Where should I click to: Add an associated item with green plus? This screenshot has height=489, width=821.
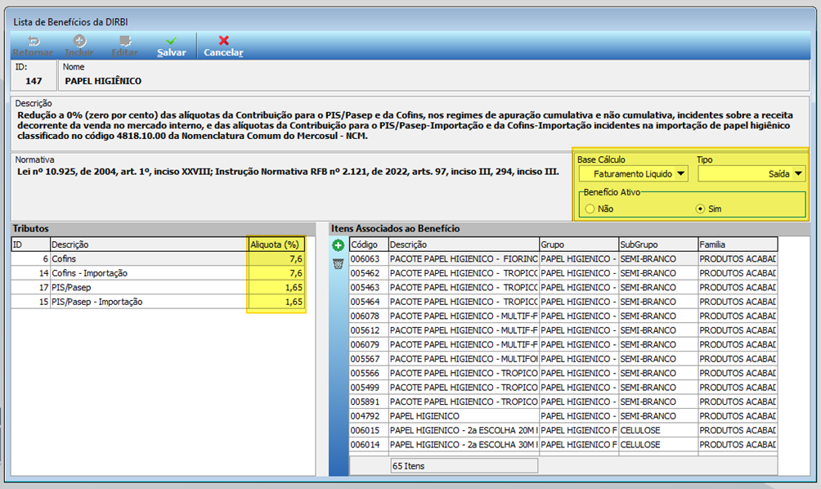click(x=339, y=245)
